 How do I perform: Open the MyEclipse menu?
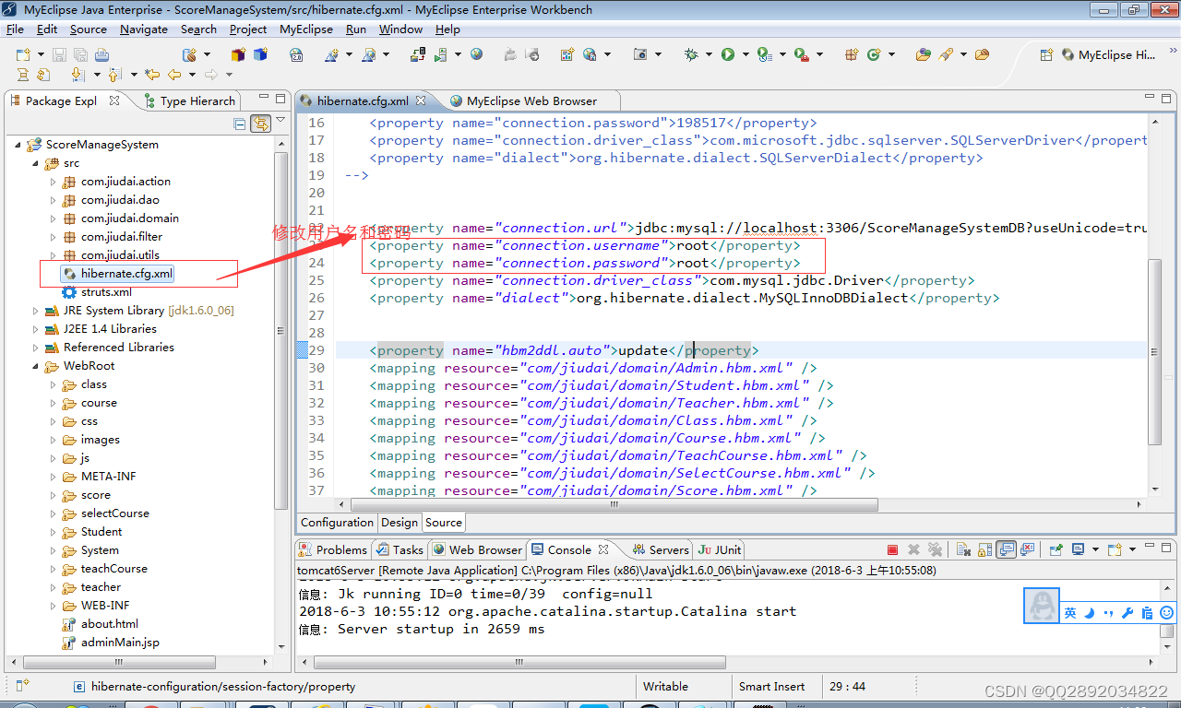tap(305, 29)
